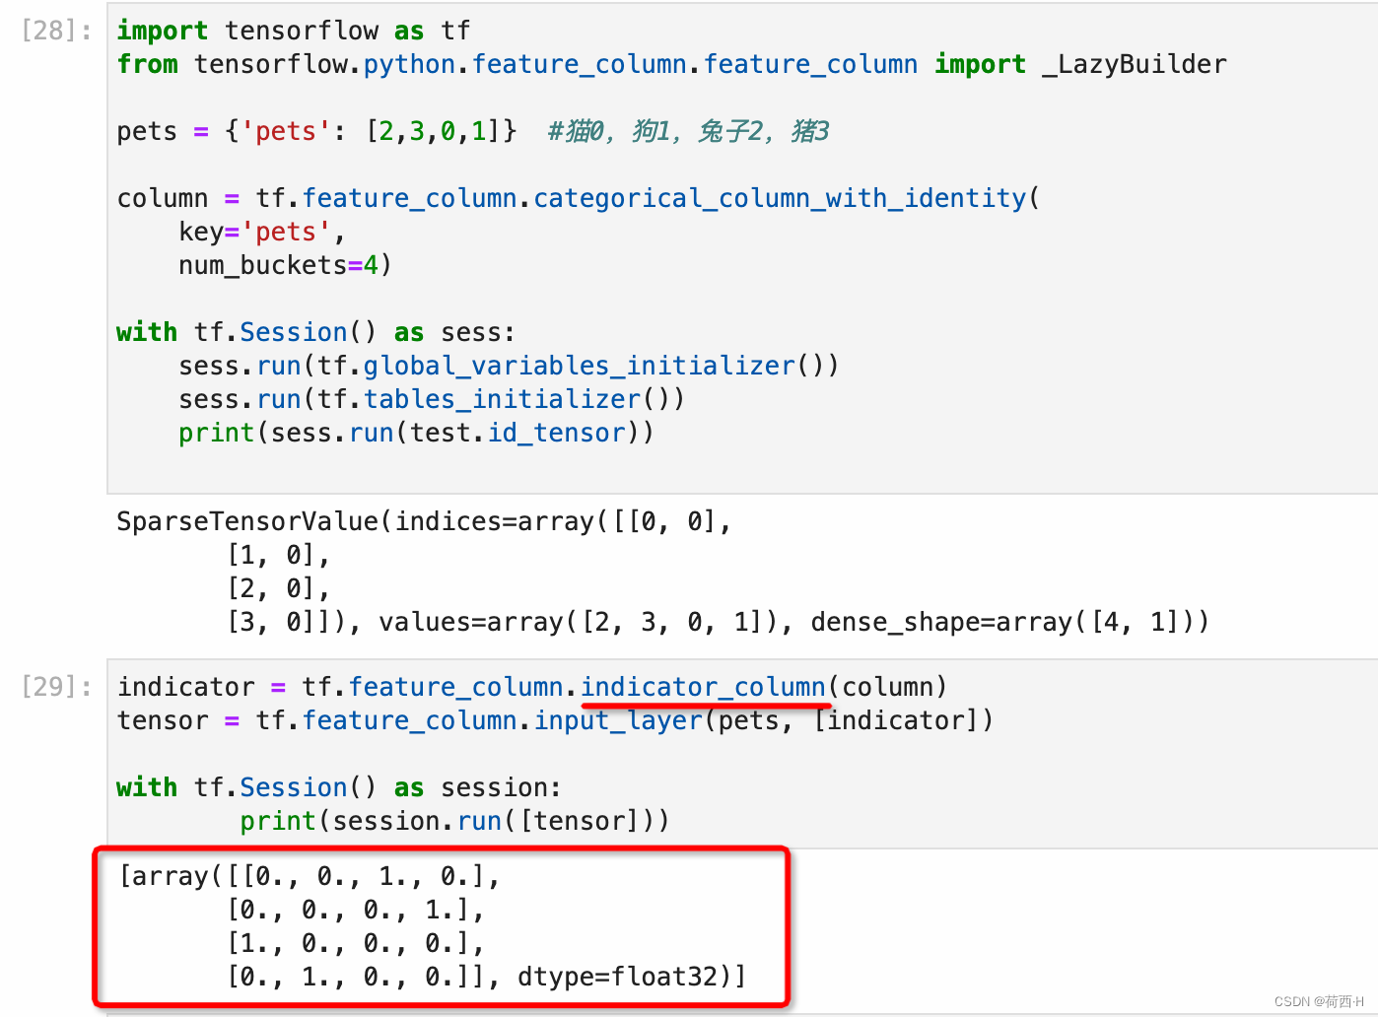Click categorical_column_with_identity in cell 28
Image resolution: width=1378 pixels, height=1017 pixels.
pyautogui.click(x=779, y=198)
